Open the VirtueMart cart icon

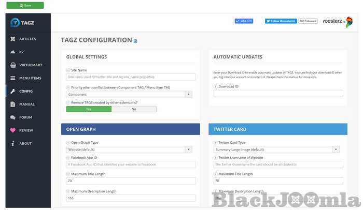12,65
